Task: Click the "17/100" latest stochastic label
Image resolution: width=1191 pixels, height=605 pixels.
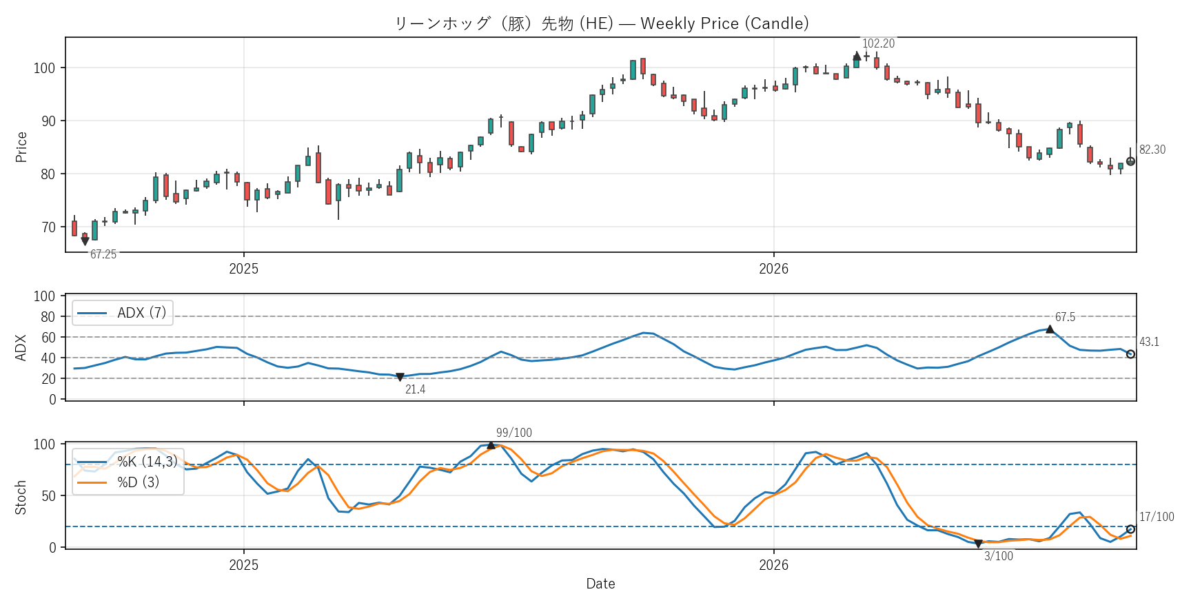Action: 1157,517
